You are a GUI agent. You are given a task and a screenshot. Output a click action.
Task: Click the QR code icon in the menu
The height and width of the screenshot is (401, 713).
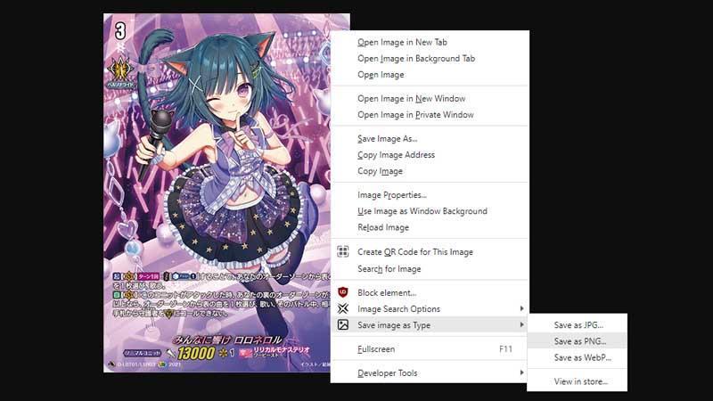click(x=343, y=251)
